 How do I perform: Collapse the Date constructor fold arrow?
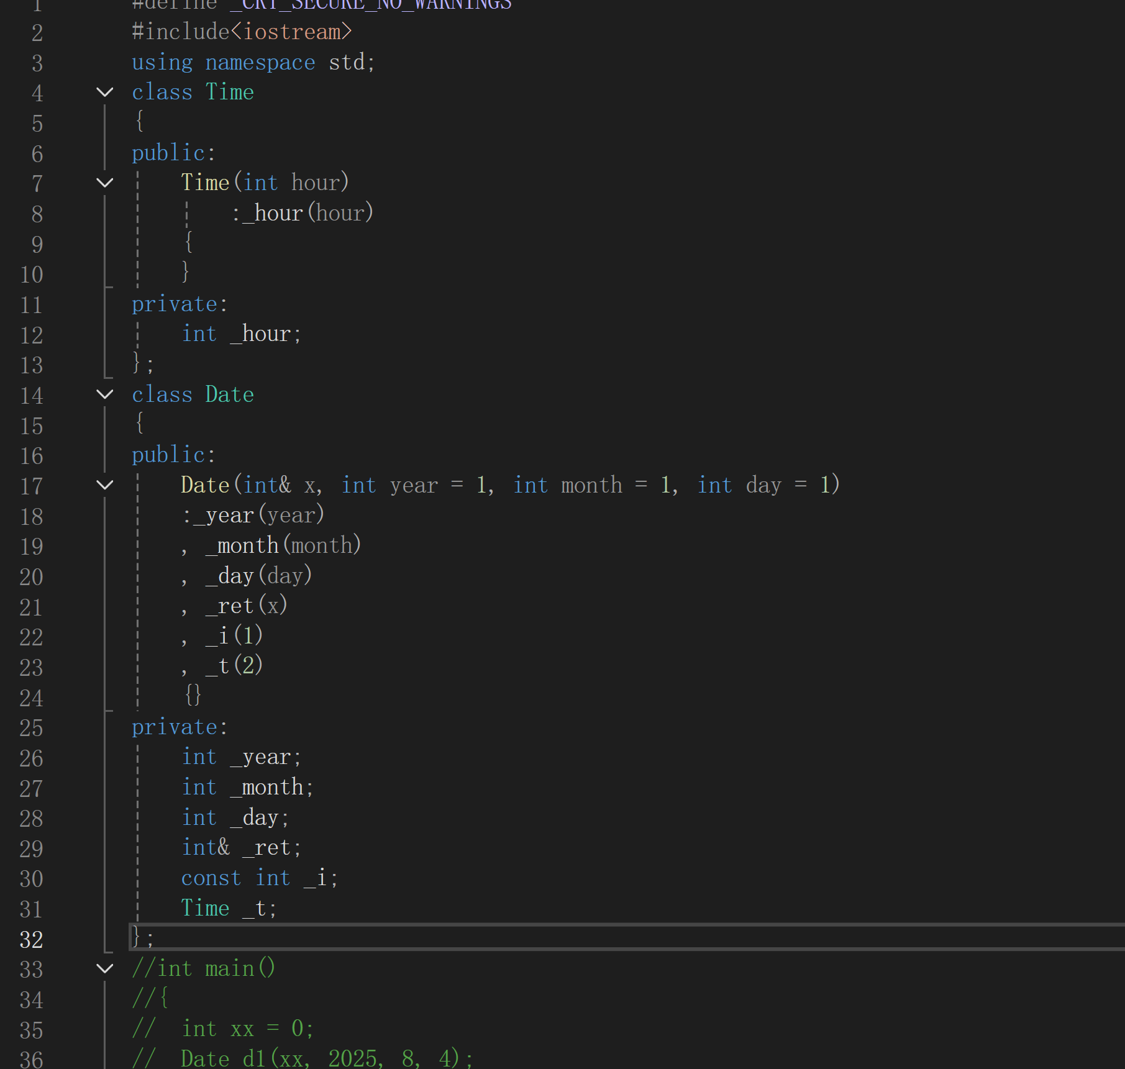coord(105,485)
